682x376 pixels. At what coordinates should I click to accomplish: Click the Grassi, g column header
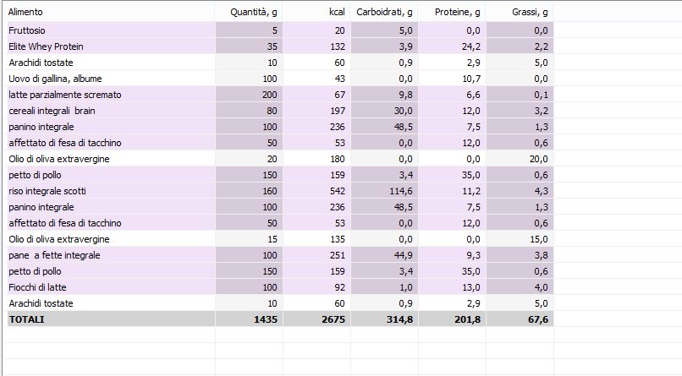pos(530,12)
